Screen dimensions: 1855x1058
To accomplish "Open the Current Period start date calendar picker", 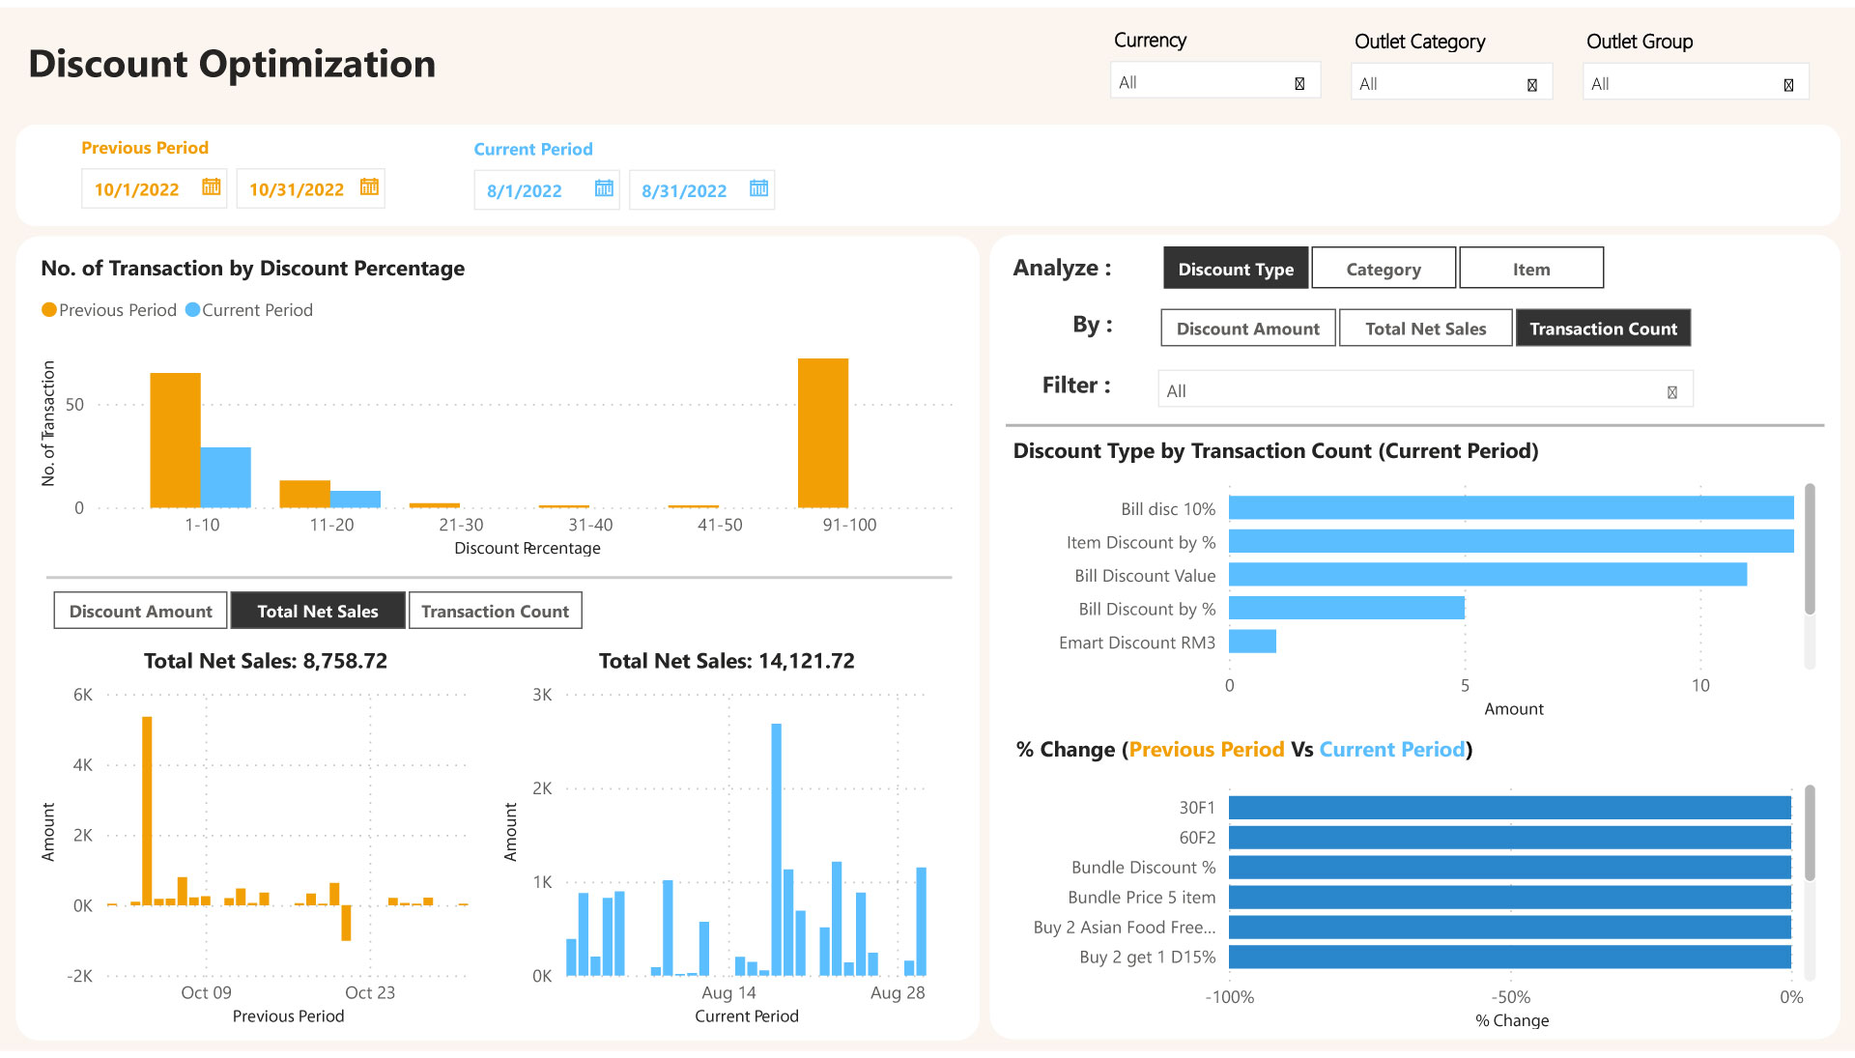I will tap(605, 189).
